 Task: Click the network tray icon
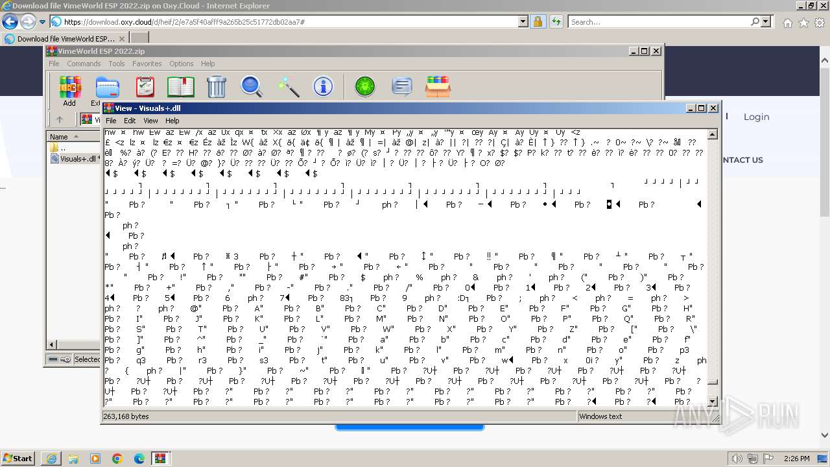click(x=753, y=459)
